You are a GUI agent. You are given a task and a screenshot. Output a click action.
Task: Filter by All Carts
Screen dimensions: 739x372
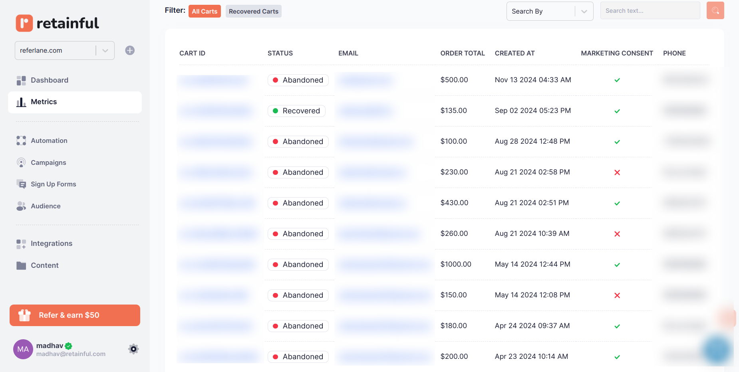coord(205,11)
